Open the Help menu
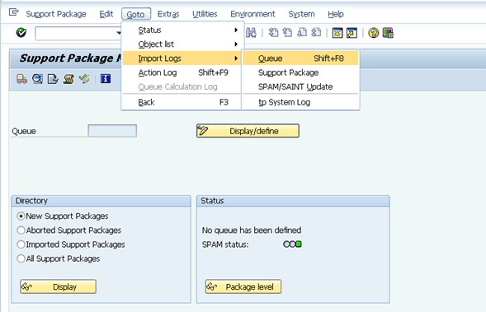The image size is (486, 312). coord(336,14)
